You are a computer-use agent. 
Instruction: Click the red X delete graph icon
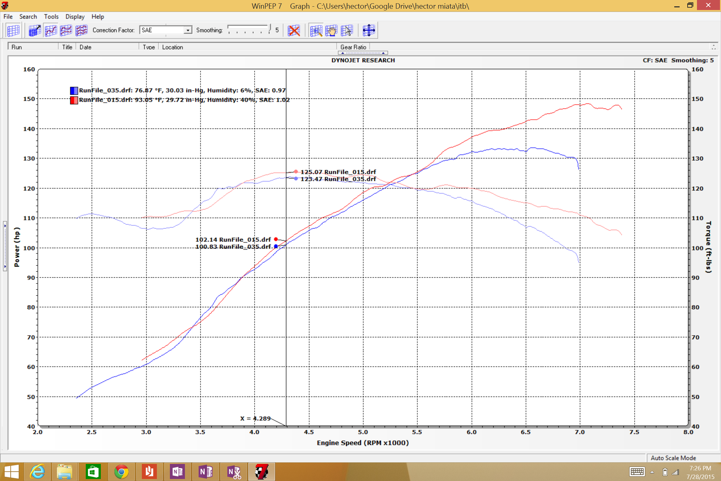pyautogui.click(x=294, y=30)
